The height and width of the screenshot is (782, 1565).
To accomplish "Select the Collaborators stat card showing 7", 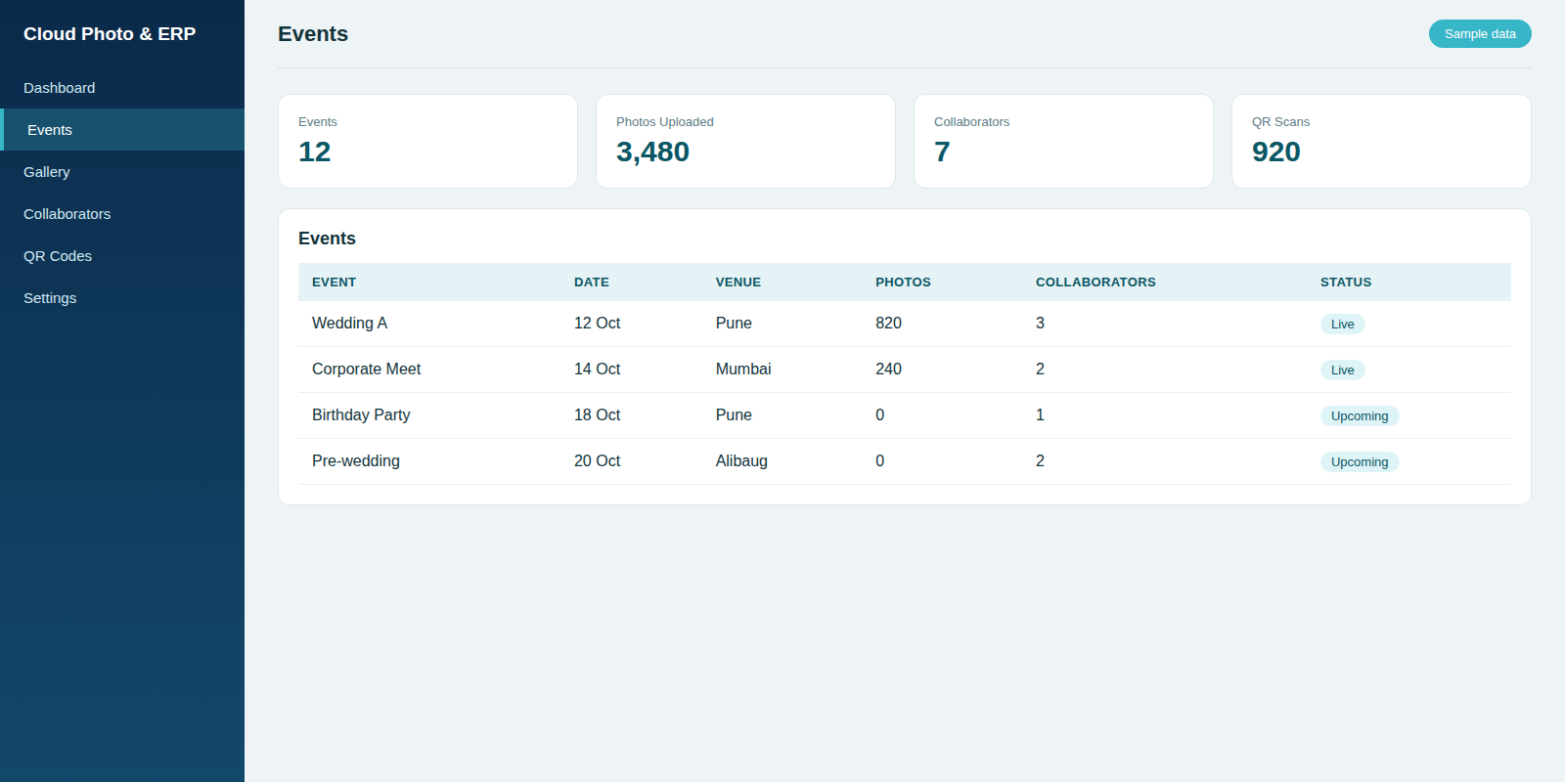I will 1063,141.
